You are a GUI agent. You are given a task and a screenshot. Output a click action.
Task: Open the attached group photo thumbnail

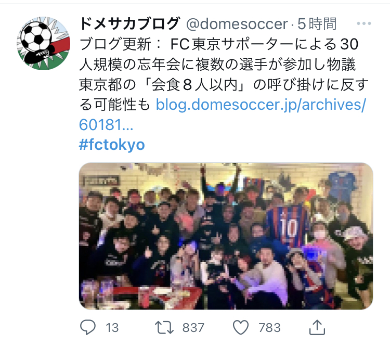226,236
